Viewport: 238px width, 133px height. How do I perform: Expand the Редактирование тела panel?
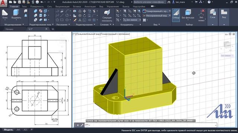pos(41,24)
